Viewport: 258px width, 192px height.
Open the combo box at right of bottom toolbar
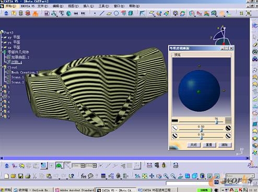tap(240, 176)
